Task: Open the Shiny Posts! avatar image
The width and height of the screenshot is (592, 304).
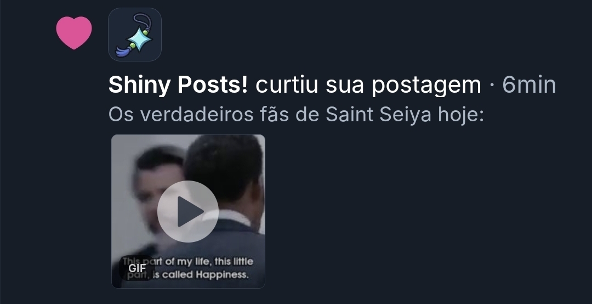Action: [135, 35]
